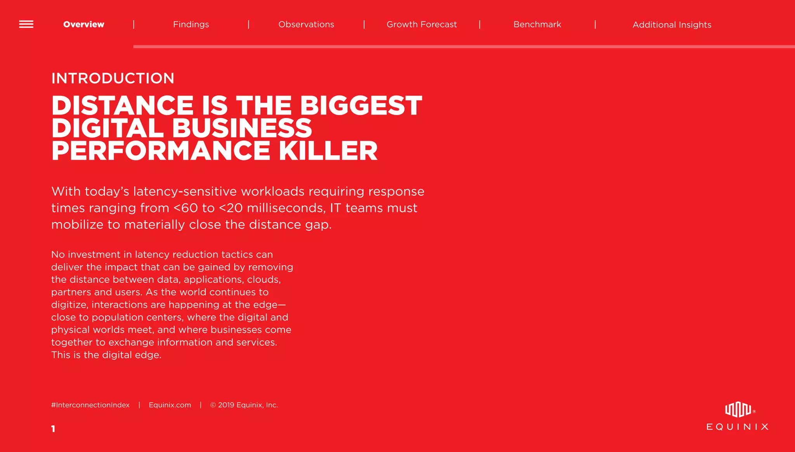
Task: Click the page number 1
Action: click(53, 429)
